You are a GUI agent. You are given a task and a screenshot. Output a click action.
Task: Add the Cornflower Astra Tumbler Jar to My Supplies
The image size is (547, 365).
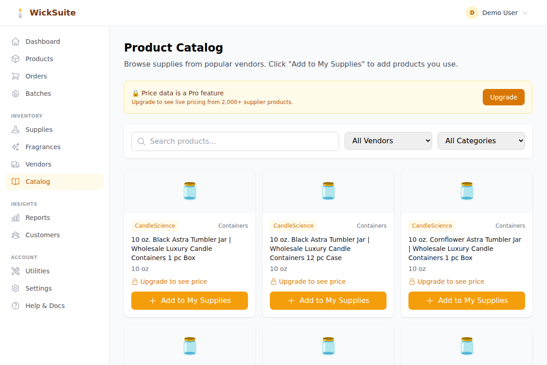[466, 300]
